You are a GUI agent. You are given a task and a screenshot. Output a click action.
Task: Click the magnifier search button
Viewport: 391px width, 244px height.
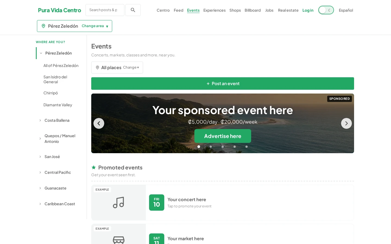pyautogui.click(x=133, y=10)
